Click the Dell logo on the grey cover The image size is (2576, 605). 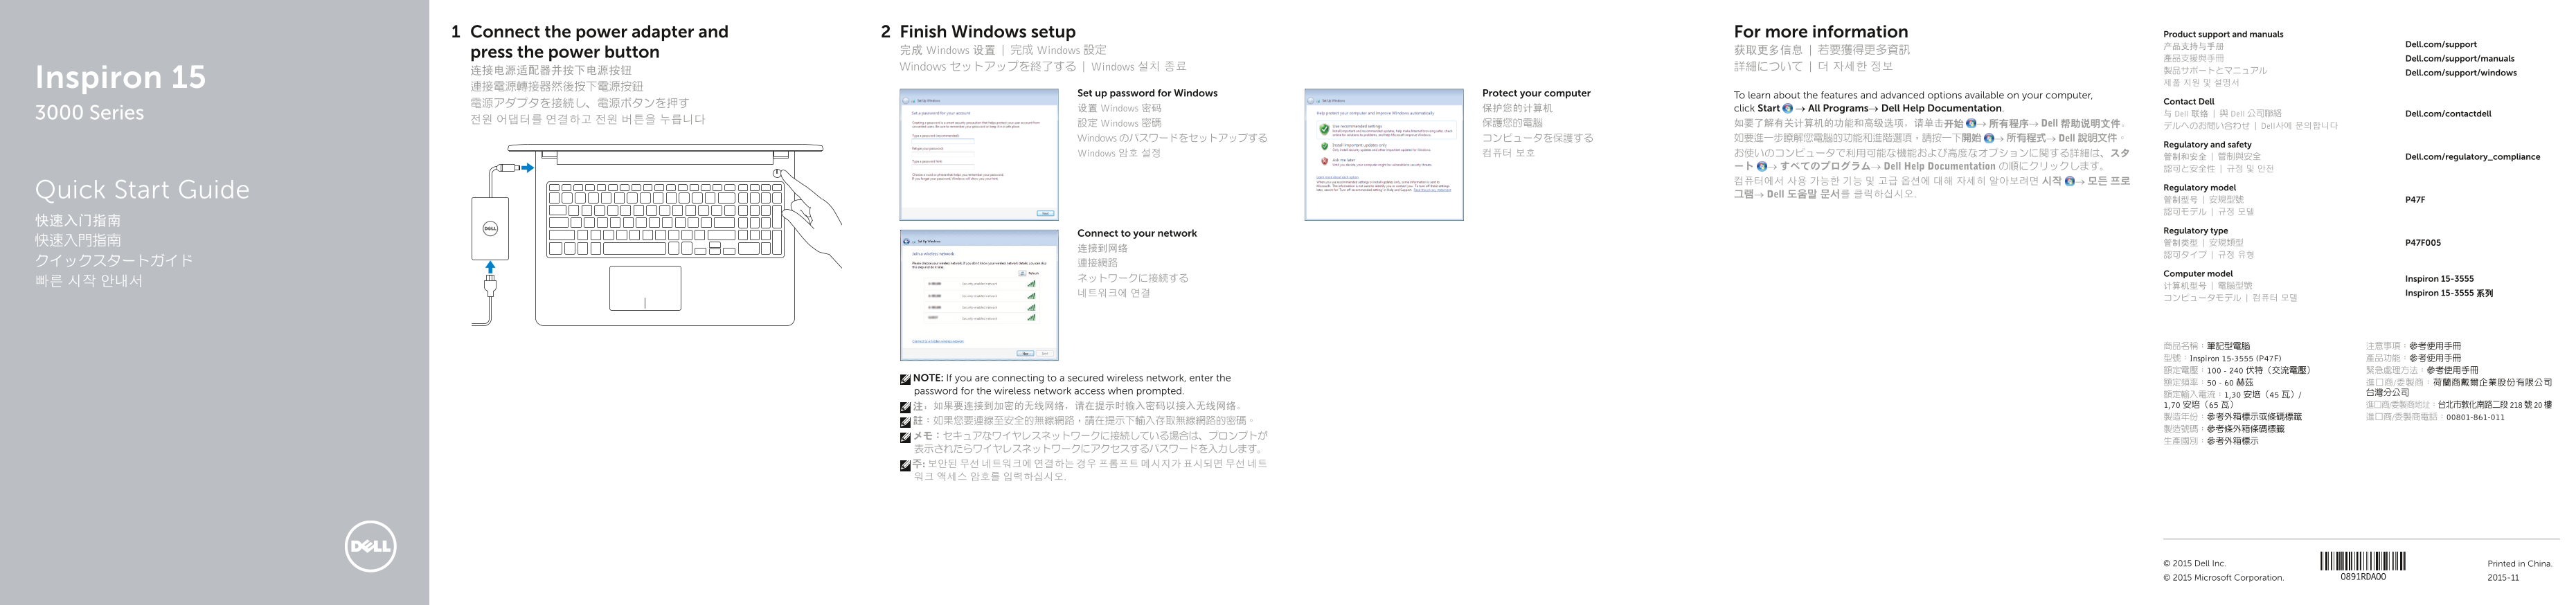pos(370,547)
